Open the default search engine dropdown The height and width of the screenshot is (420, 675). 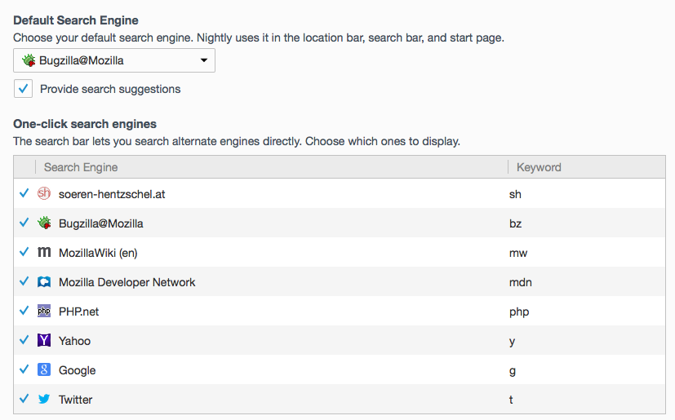click(114, 60)
